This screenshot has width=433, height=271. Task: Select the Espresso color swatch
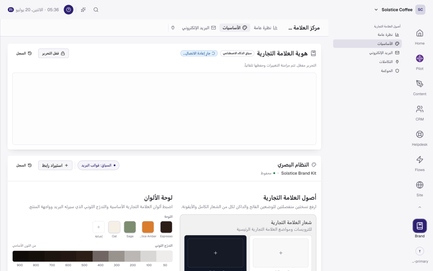click(166, 227)
